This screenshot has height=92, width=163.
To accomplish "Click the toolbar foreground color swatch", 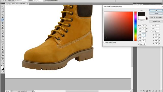I will [x=2, y=68].
